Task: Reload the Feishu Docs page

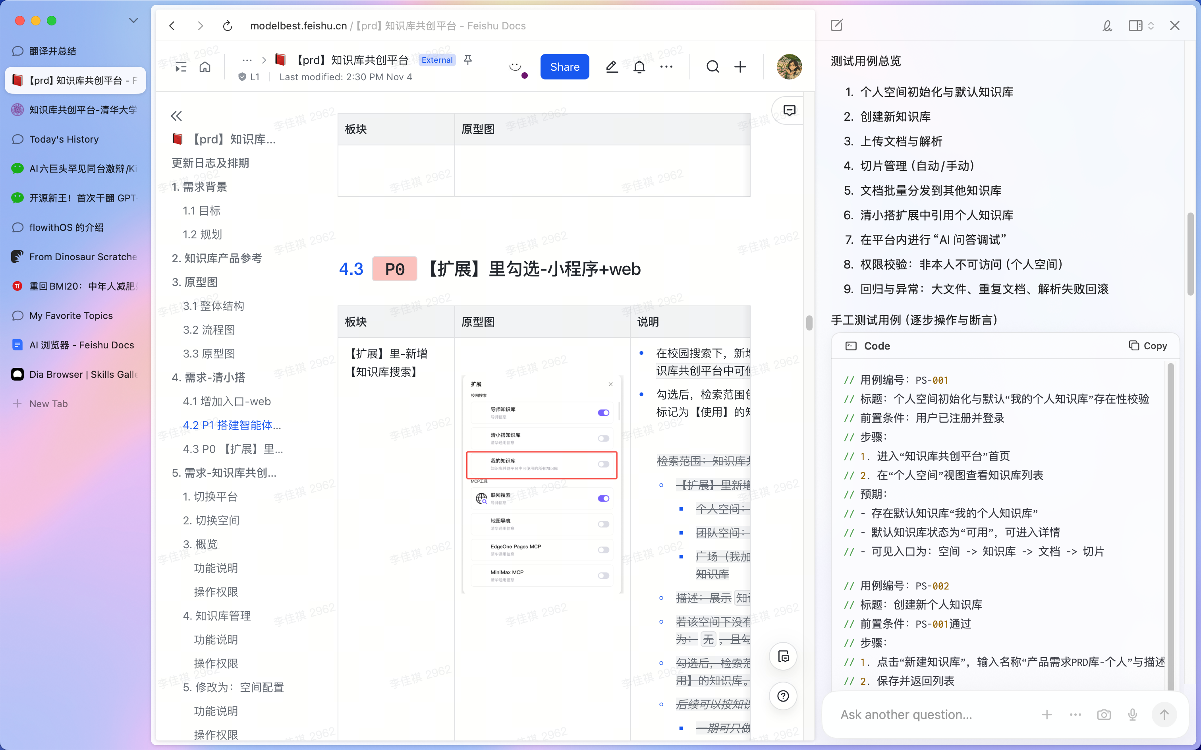Action: click(228, 26)
